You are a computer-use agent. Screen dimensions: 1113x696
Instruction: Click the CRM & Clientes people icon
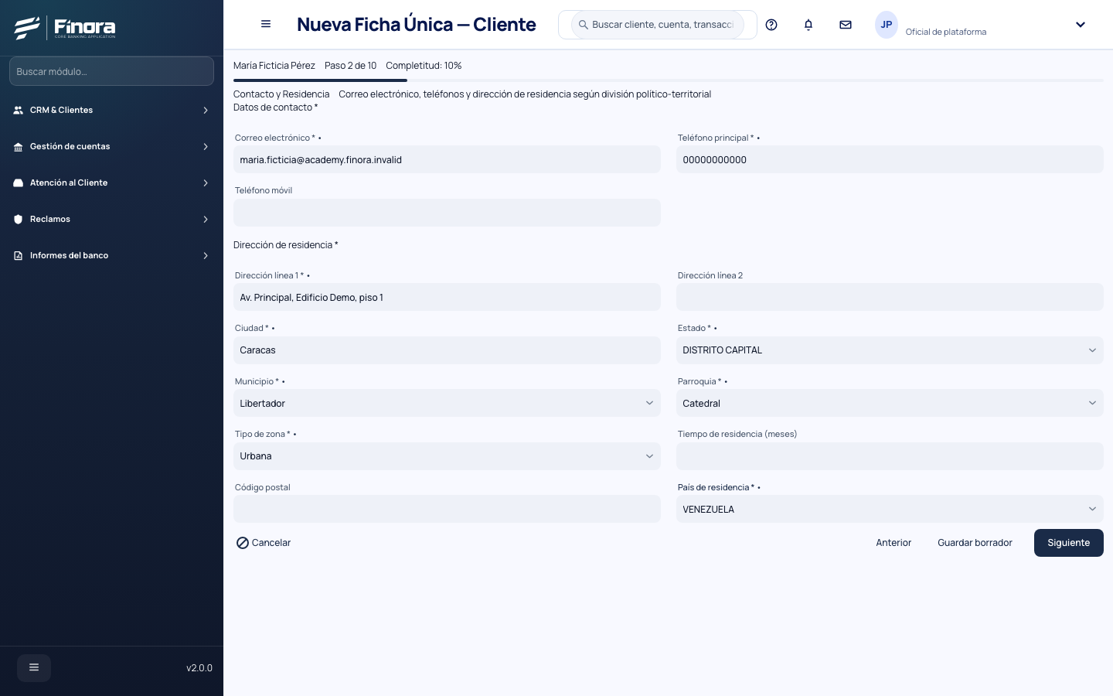[x=19, y=111]
